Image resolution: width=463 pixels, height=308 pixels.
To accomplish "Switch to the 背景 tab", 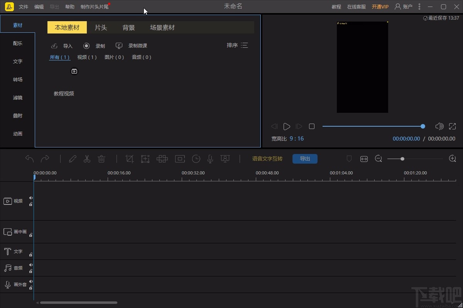I will (x=128, y=28).
